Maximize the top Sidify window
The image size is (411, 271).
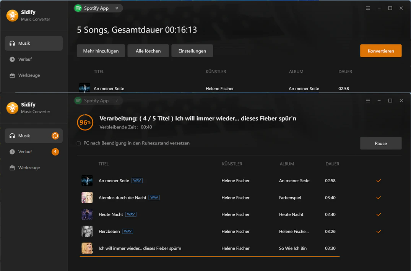point(390,8)
